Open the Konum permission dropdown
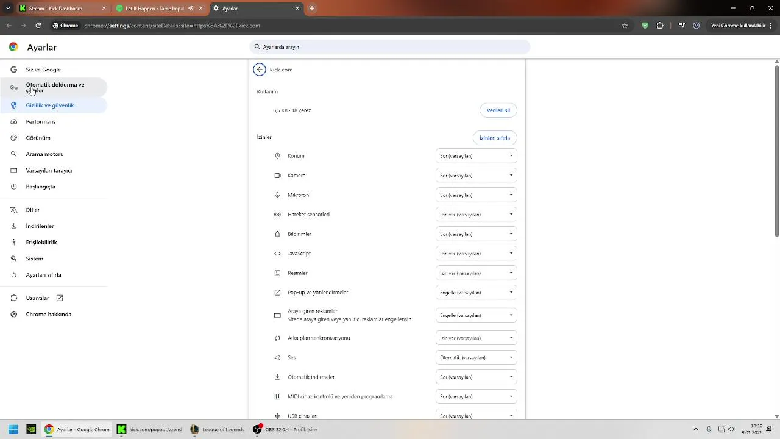 [477, 156]
